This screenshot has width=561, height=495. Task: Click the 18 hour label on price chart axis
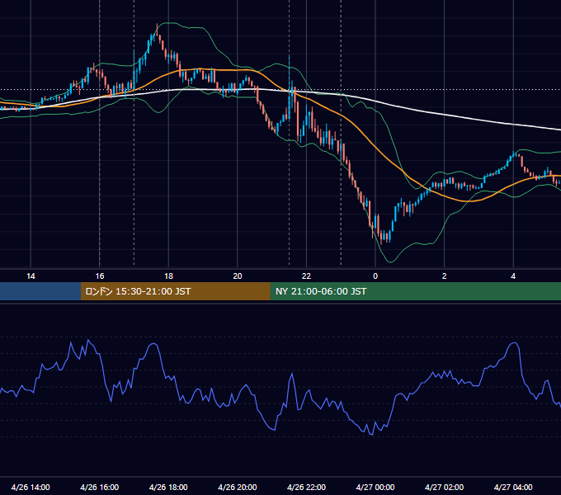(168, 276)
